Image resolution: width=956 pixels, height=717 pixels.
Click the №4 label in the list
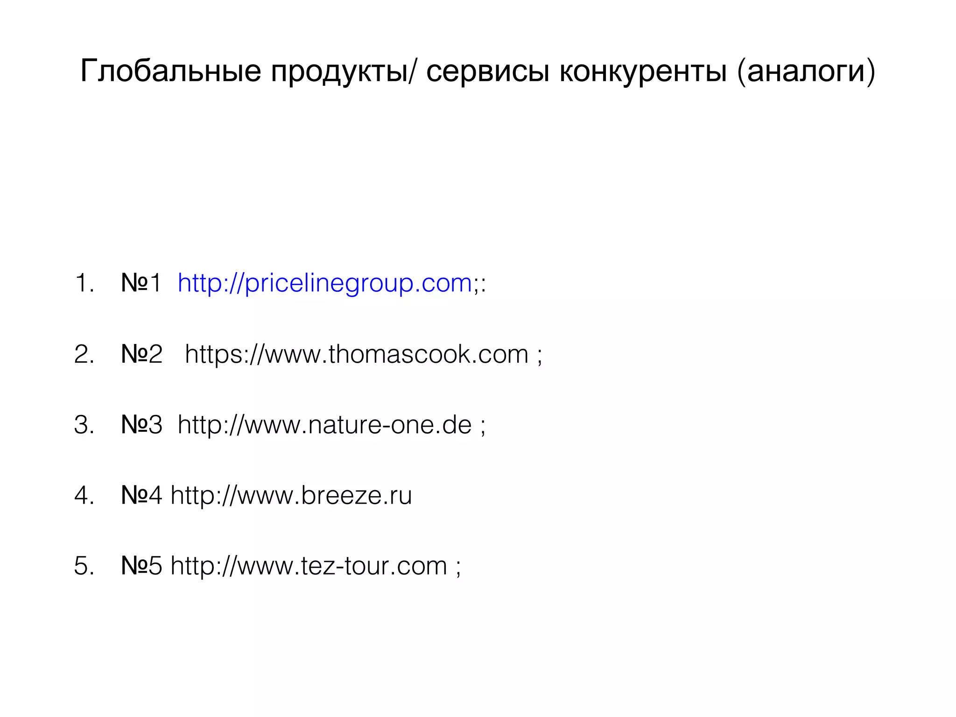click(141, 495)
